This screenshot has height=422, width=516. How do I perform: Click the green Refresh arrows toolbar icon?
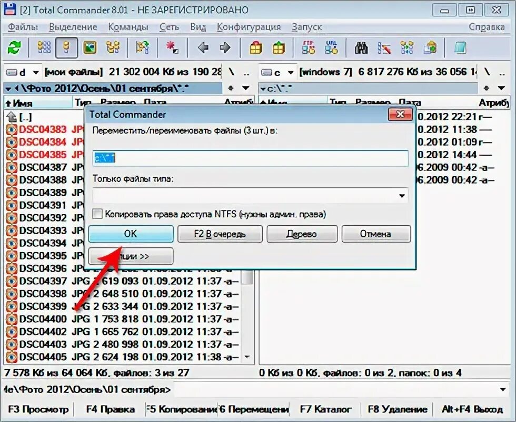point(14,48)
